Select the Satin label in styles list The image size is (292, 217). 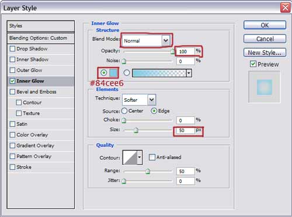point(22,124)
